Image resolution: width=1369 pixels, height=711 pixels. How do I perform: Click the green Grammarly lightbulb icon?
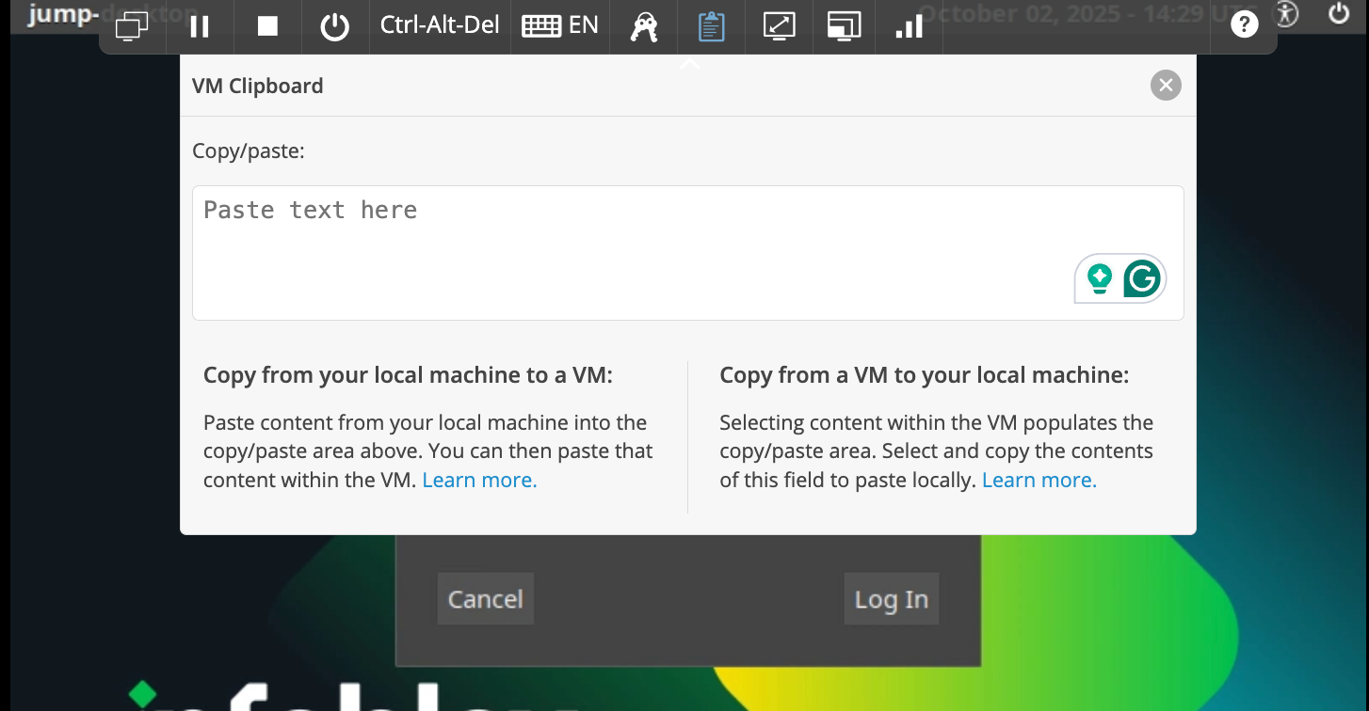1099,279
